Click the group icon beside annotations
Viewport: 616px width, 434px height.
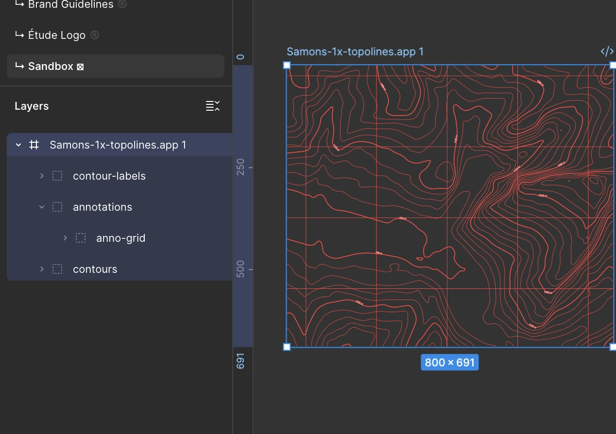[57, 207]
